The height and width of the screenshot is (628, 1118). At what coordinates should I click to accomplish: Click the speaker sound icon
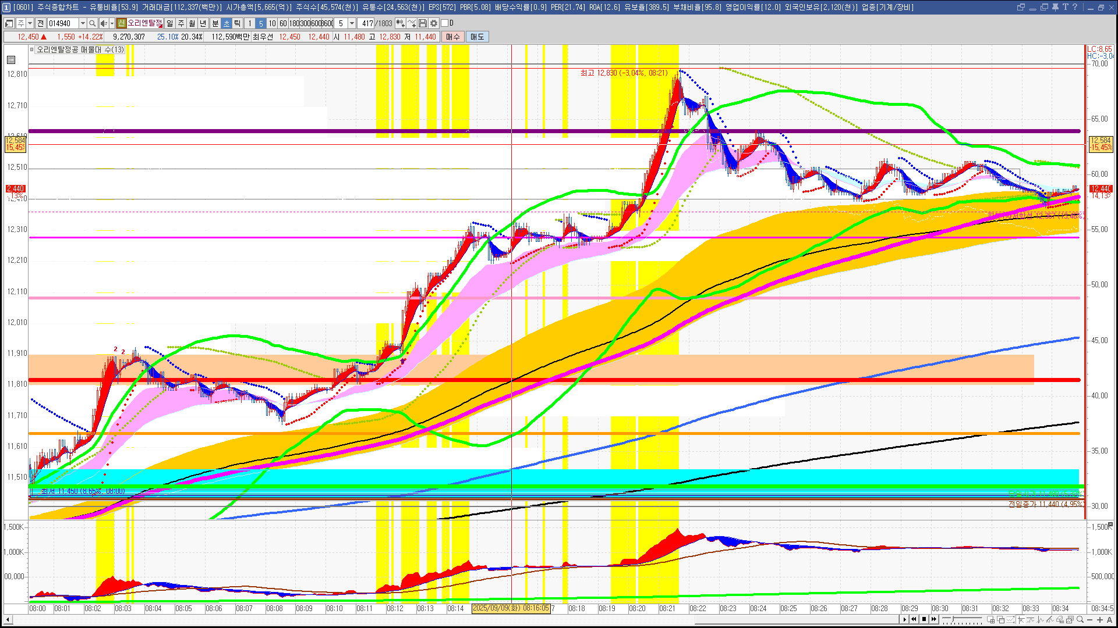tap(103, 23)
